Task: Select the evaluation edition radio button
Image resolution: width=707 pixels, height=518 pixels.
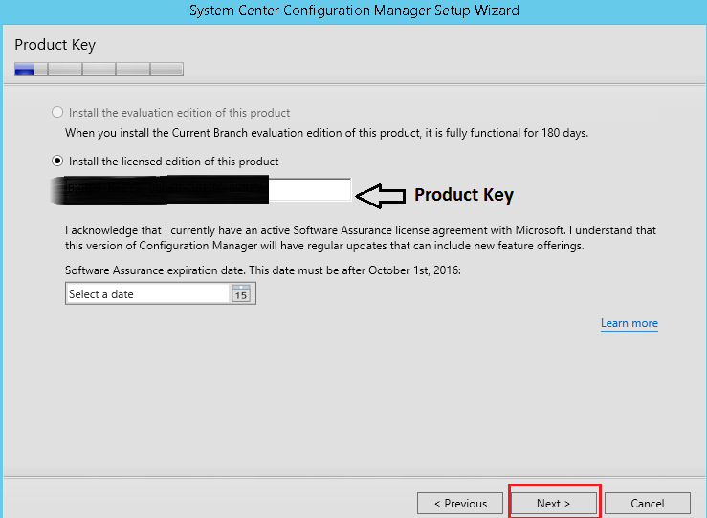Action: (57, 112)
